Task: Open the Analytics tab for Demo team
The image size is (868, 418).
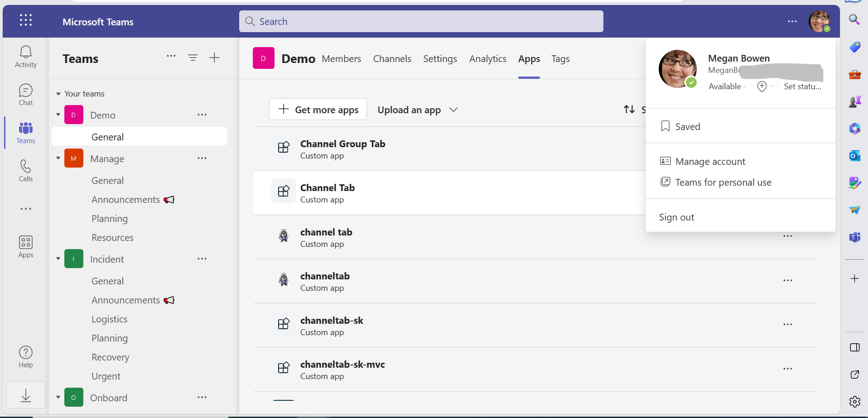Action: coord(487,58)
